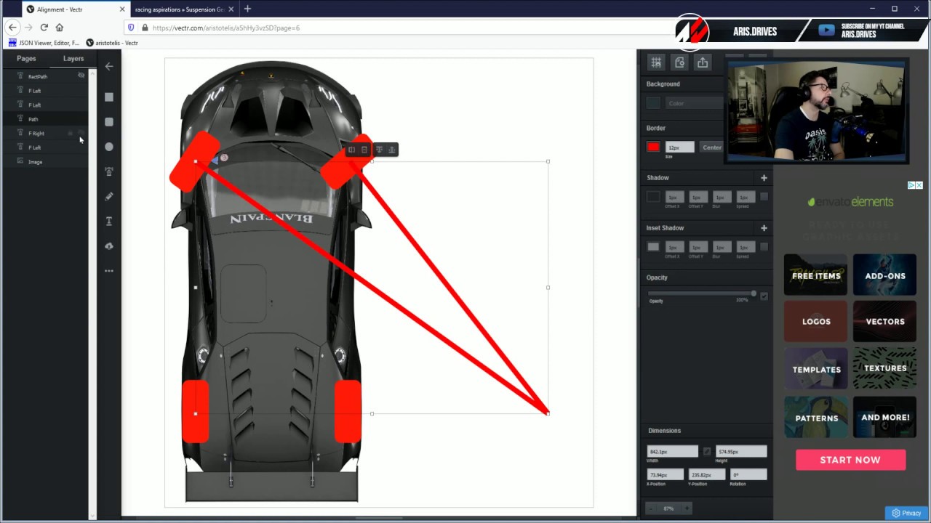This screenshot has height=523, width=931.
Task: Switch to the Pages tab
Action: point(26,59)
